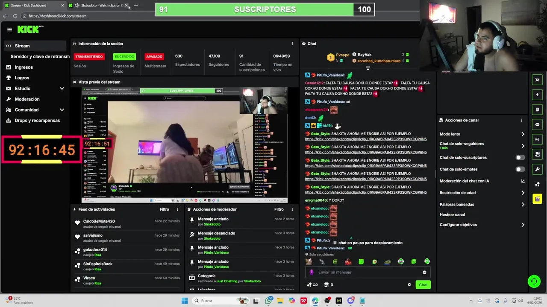Click chat en pausa para desplazamiento
Viewport: 547px width, 307px height.
tap(368, 243)
